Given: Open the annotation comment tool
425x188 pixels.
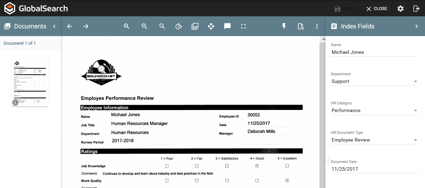Looking at the screenshot, I should pyautogui.click(x=227, y=26).
